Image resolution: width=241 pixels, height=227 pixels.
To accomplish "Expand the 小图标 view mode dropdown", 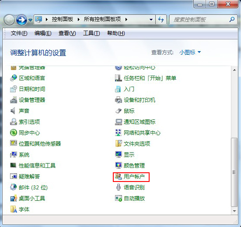I will (x=199, y=52).
